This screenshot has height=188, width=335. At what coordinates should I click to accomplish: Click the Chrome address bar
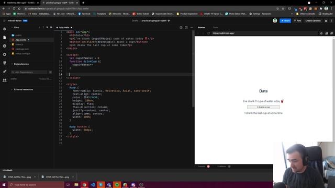(150, 9)
